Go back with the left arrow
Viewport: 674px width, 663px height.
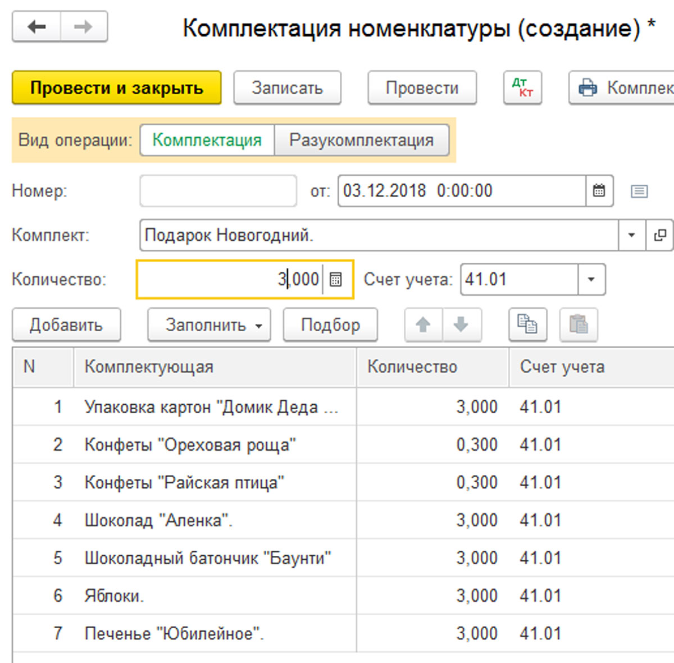point(37,26)
